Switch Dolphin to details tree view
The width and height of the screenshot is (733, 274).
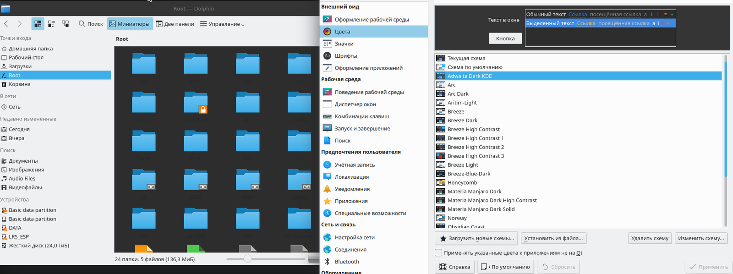(66, 24)
